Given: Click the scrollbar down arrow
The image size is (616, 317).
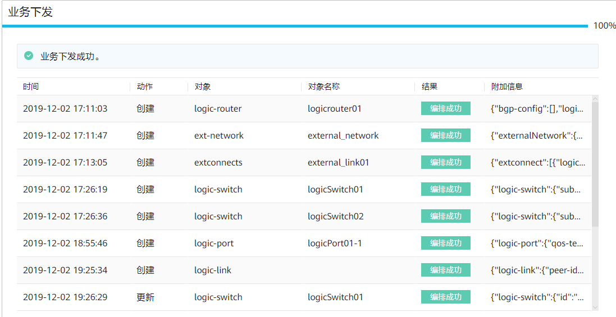Looking at the screenshot, I should pyautogui.click(x=595, y=307).
